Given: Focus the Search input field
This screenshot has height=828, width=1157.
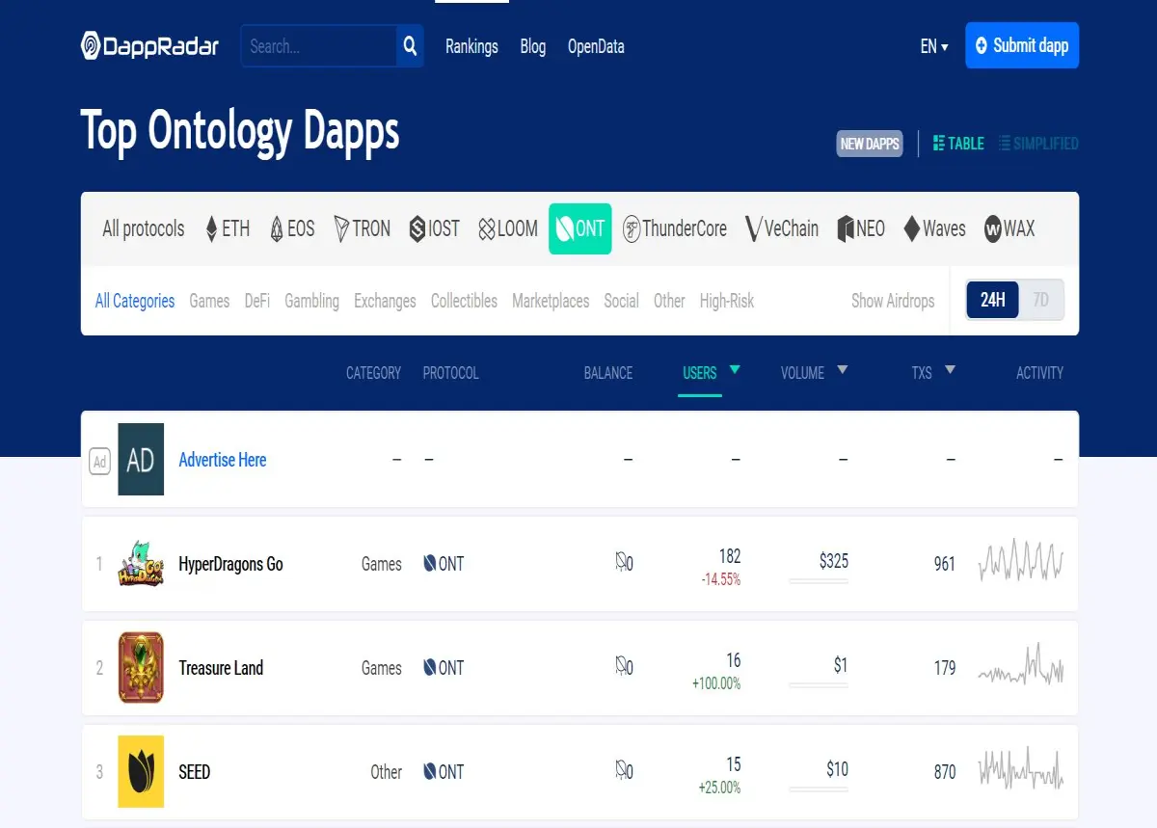Looking at the screenshot, I should [x=319, y=45].
